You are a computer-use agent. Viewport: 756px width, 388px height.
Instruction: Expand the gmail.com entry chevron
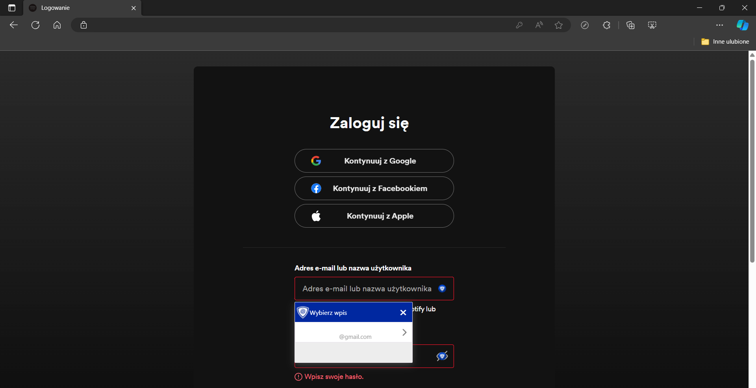coord(404,332)
